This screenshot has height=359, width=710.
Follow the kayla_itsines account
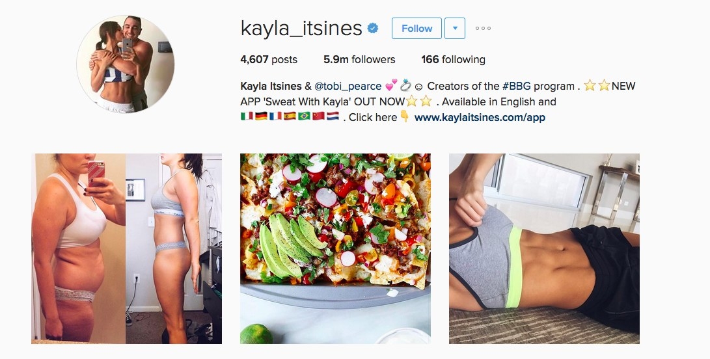[416, 29]
